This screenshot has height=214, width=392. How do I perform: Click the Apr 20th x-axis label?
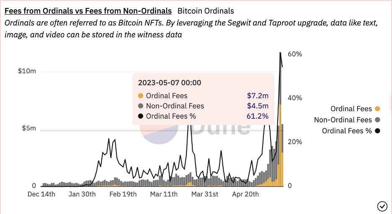click(245, 194)
